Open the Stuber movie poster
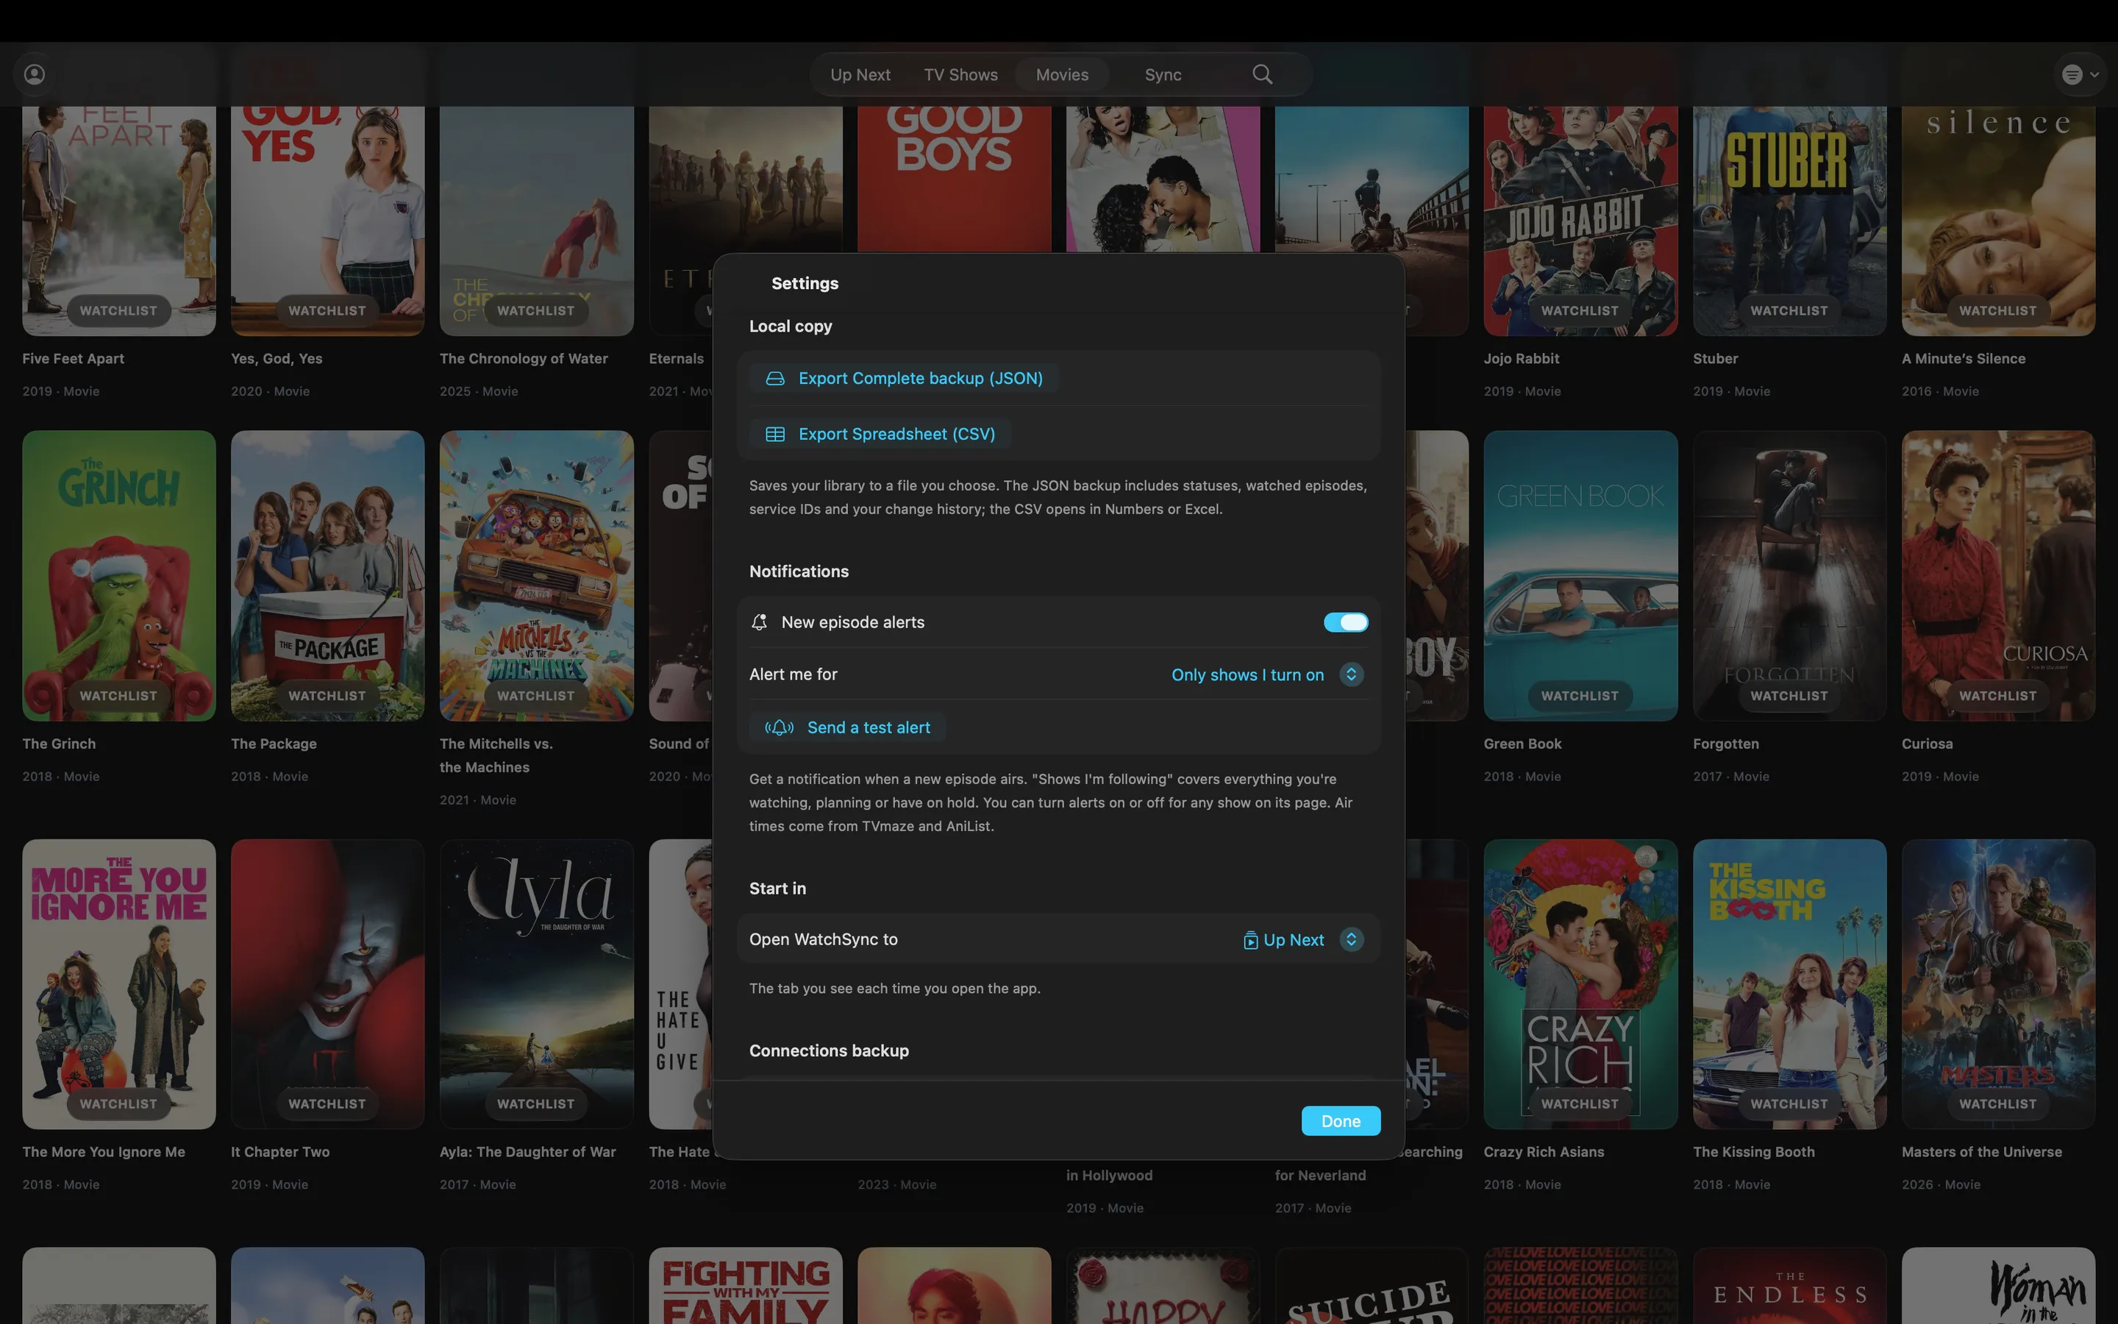 tap(1789, 221)
